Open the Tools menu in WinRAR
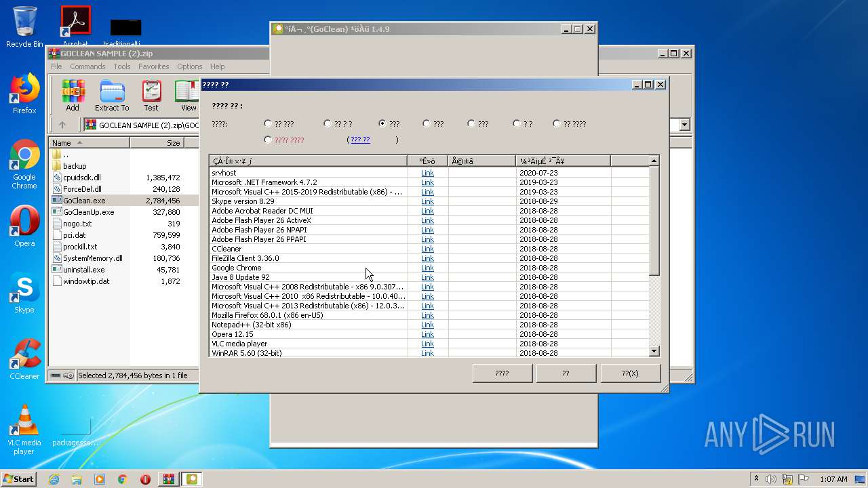868x488 pixels. coord(122,66)
